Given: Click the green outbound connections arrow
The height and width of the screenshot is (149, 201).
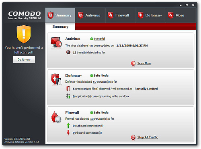Looking at the screenshot, I should coord(68,125).
